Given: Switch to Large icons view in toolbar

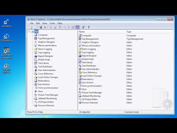Looking at the screenshot, I should [64, 27].
